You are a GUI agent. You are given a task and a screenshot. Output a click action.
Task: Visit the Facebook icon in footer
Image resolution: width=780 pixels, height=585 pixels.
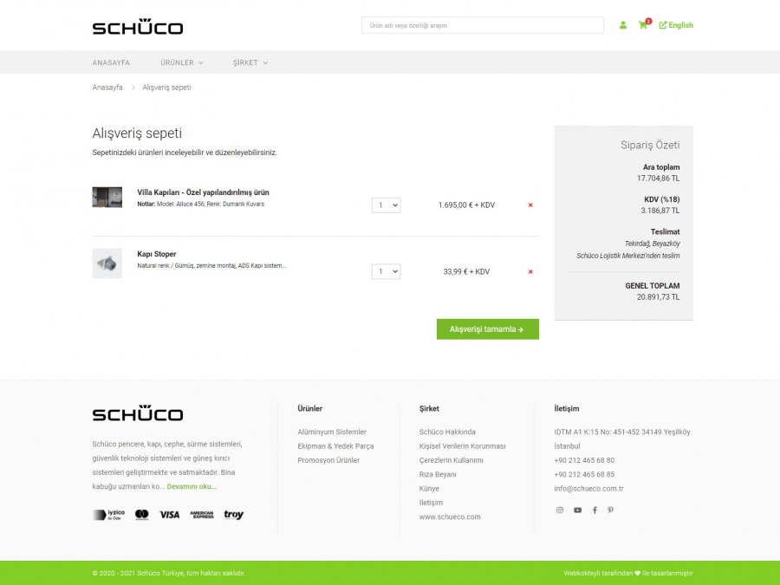tap(595, 510)
